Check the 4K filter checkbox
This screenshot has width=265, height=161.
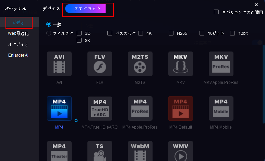(141, 33)
